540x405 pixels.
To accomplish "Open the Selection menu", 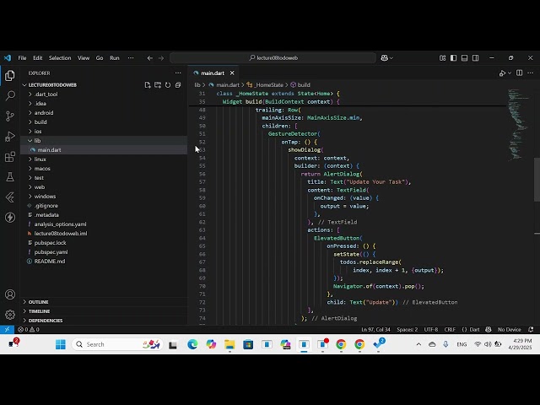I will 60,58.
